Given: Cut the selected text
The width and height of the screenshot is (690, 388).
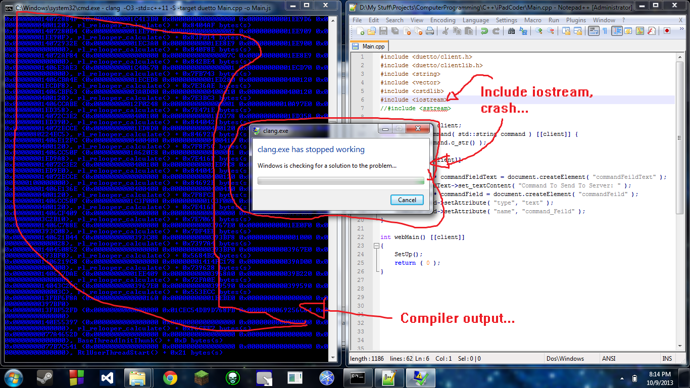Looking at the screenshot, I should coord(446,31).
